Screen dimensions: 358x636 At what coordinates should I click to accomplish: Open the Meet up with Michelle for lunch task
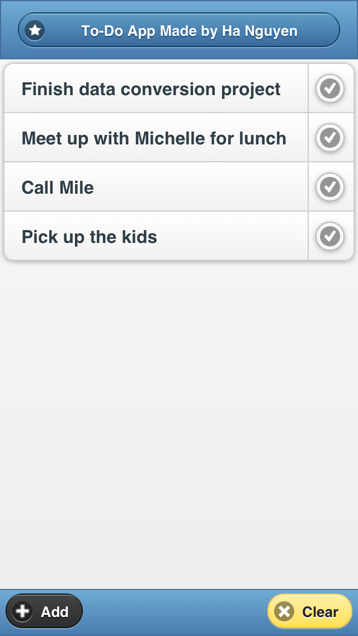pos(154,138)
